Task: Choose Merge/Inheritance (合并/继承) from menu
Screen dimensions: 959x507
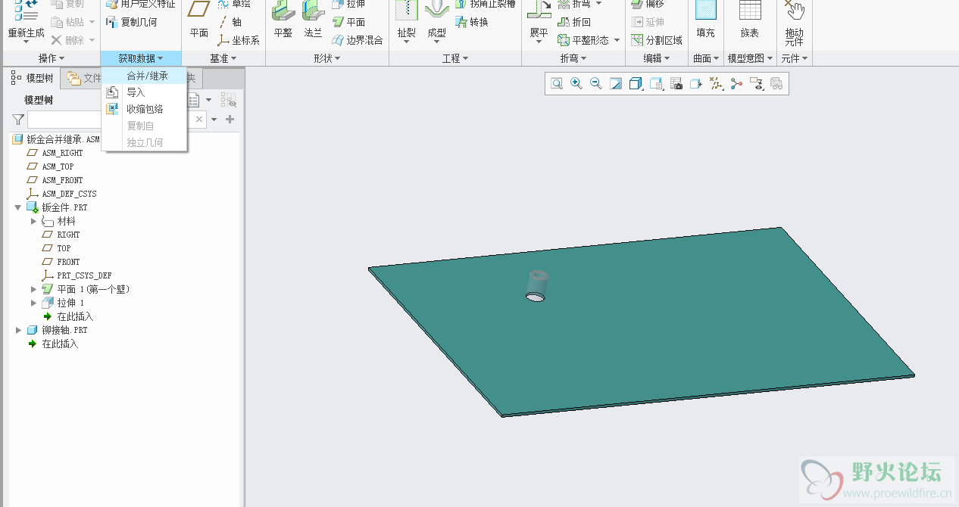Action: click(x=145, y=76)
